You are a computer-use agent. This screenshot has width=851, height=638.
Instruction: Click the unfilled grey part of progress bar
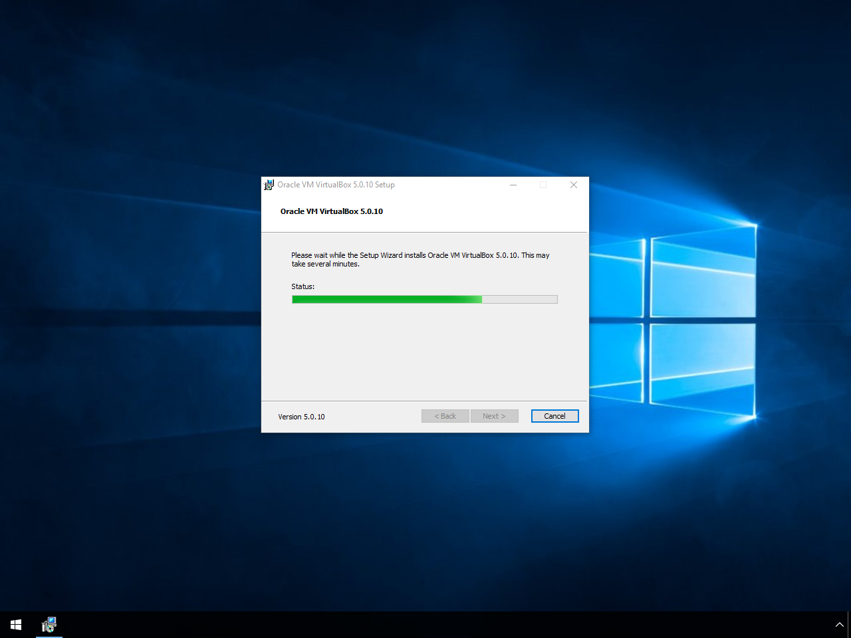pos(519,300)
